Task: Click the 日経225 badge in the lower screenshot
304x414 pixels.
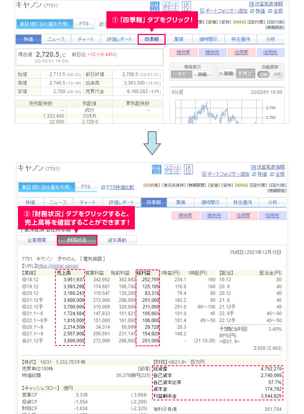Action: (156, 169)
